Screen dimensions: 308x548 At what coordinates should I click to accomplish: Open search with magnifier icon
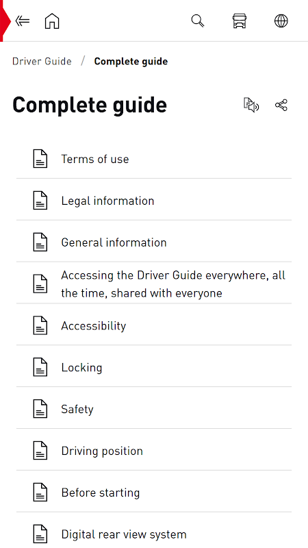(x=198, y=21)
